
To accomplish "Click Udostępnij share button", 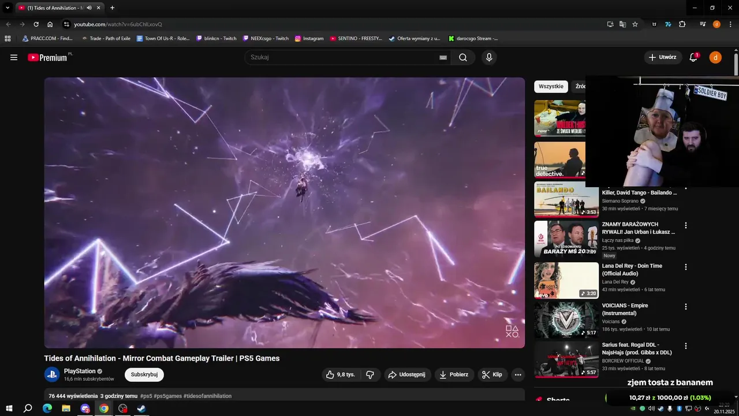I will tap(408, 374).
